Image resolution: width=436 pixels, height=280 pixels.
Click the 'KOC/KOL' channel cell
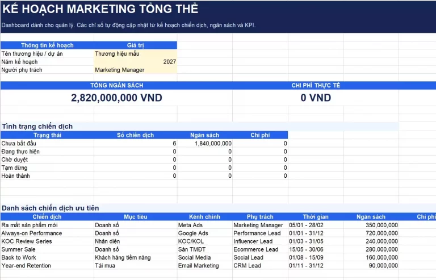tap(204, 241)
